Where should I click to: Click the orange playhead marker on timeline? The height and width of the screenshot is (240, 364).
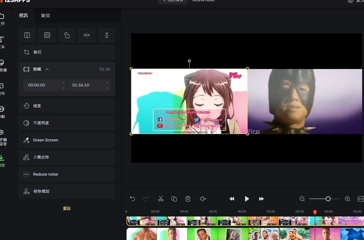pyautogui.click(x=315, y=212)
